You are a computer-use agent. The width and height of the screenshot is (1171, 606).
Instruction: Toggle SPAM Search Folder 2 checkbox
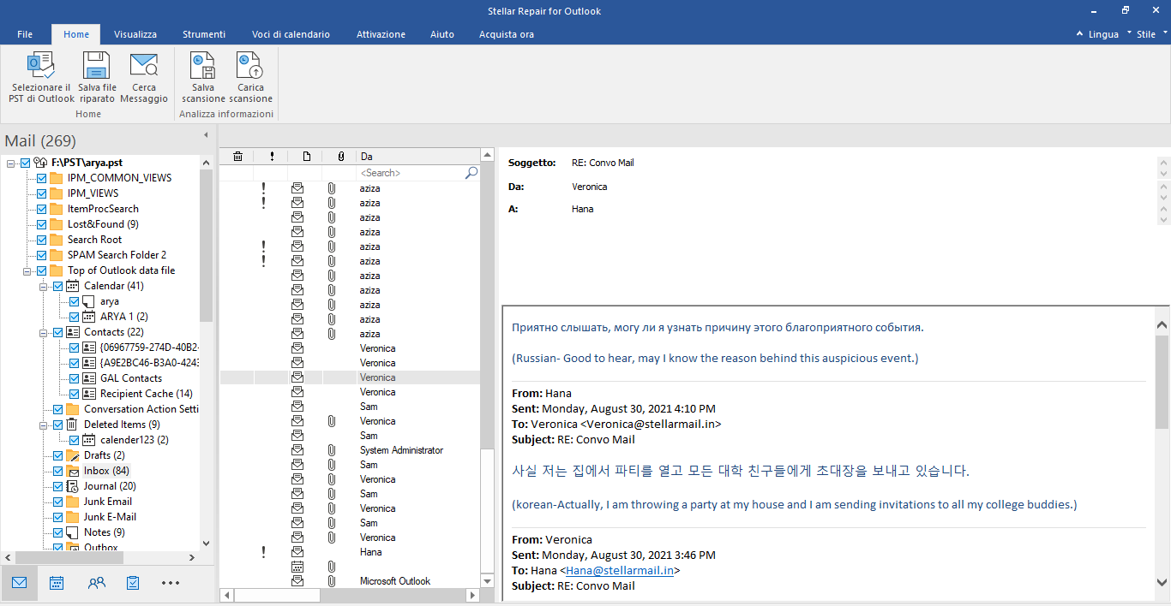point(41,255)
